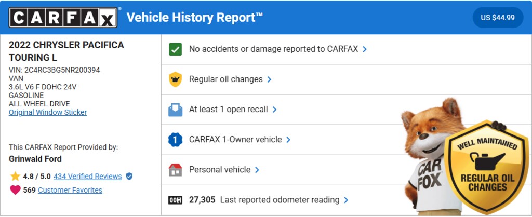Click the oil can shield icon
Image resolution: width=532 pixels, height=217 pixels.
point(176,79)
